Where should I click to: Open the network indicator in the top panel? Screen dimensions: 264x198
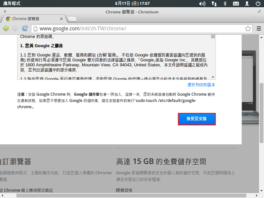[214, 4]
